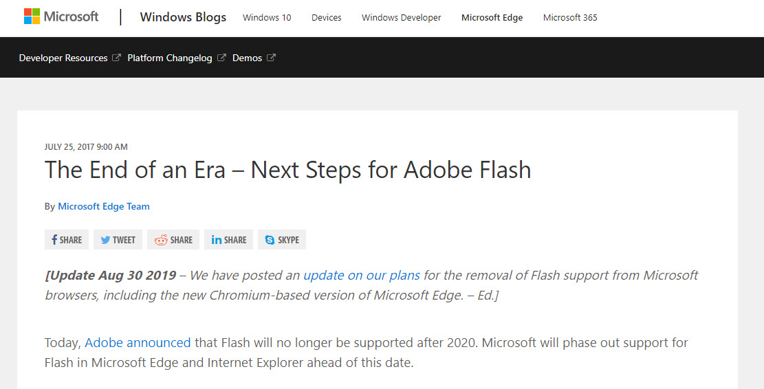
Task: Share the post on Reddit
Action: pyautogui.click(x=173, y=240)
